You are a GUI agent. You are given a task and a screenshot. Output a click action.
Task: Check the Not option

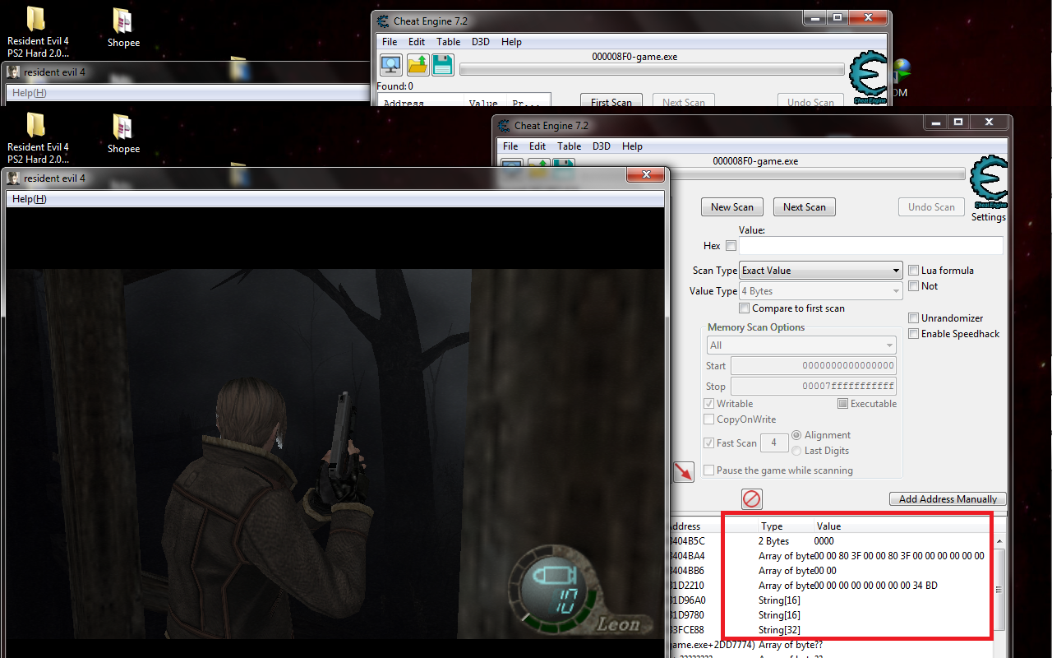click(x=913, y=286)
